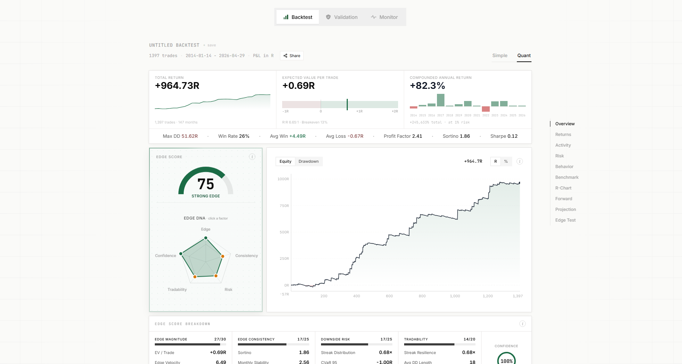Click the +82.3% annual return value
This screenshot has width=682, height=364.
click(427, 86)
